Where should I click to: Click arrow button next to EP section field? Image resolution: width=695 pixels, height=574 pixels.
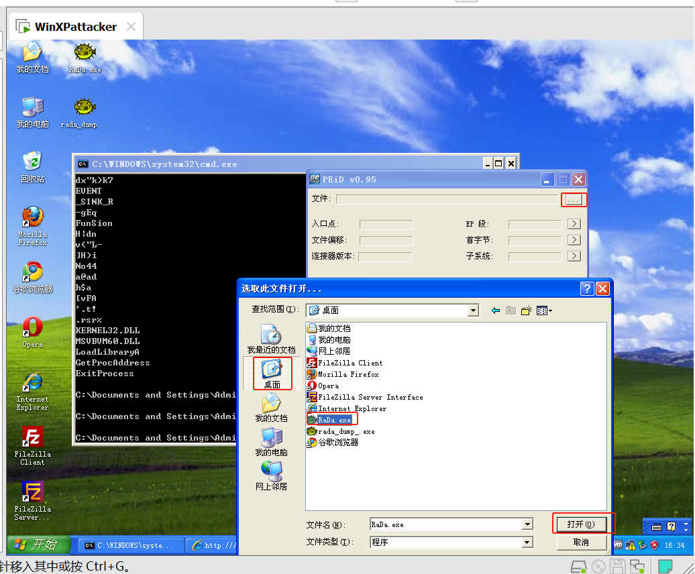[x=574, y=224]
